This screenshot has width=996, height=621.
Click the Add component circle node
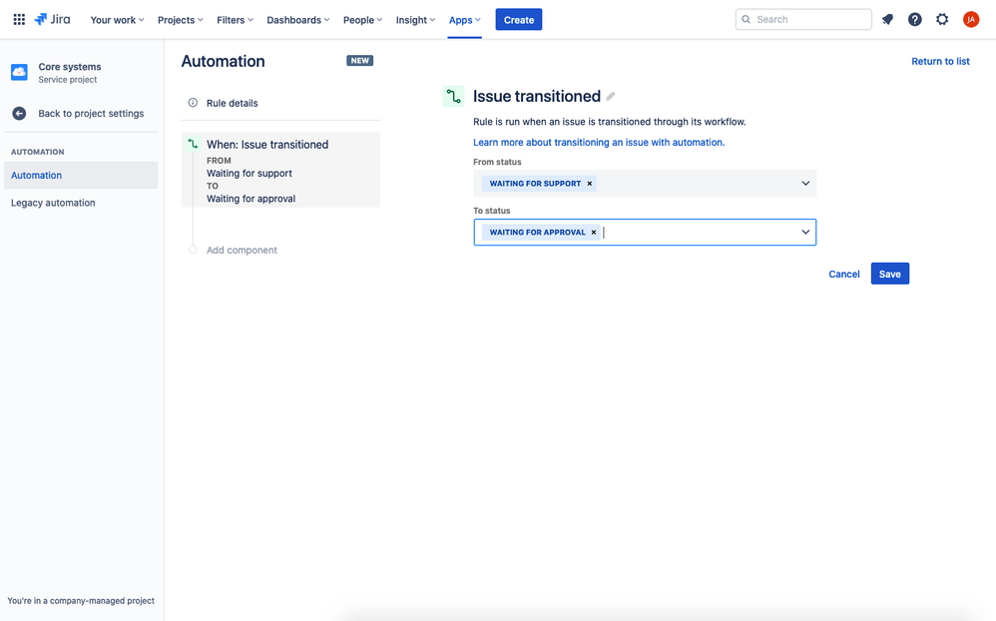[193, 250]
